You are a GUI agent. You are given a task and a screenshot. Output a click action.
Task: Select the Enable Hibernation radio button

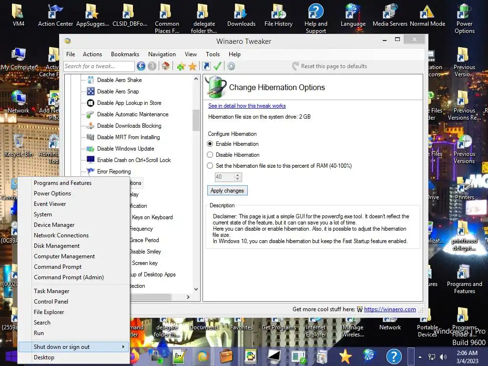(210, 144)
